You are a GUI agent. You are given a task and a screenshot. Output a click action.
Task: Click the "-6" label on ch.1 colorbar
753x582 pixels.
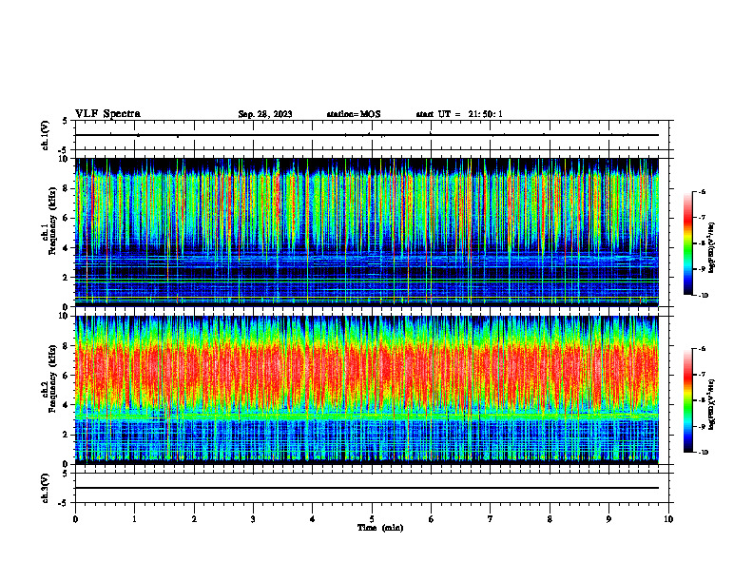coord(702,191)
